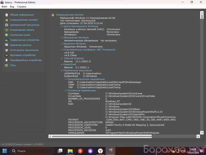Open Центральный процессор section link

coord(24,25)
